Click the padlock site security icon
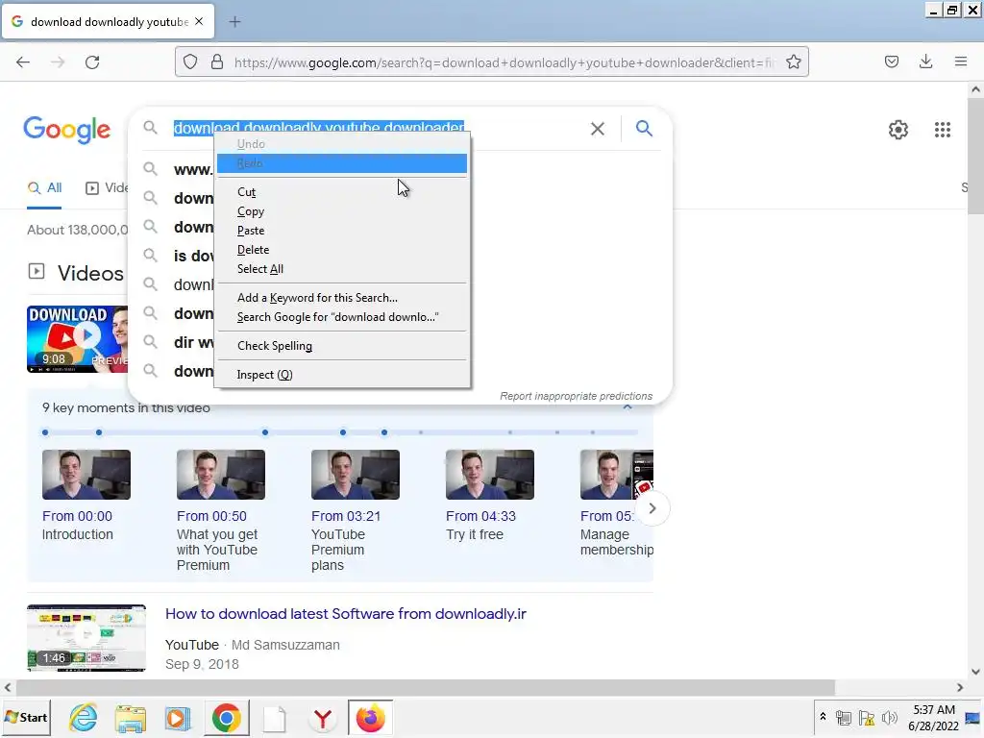Viewport: 984px width, 738px height. click(217, 62)
